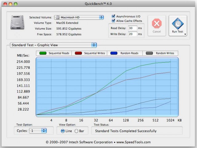Click the Run Test stopwatch icon
Viewport: 197px width, 148px height.
tap(178, 23)
